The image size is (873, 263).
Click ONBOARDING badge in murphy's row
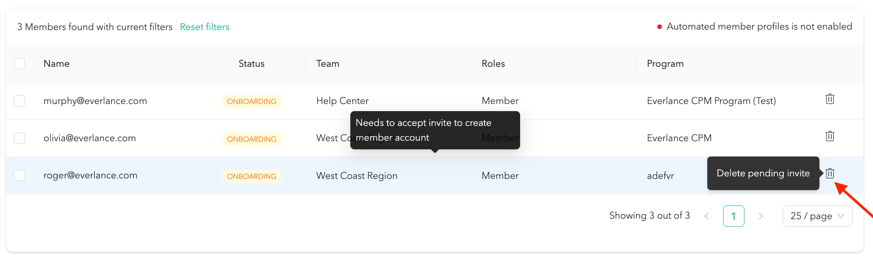pos(251,101)
